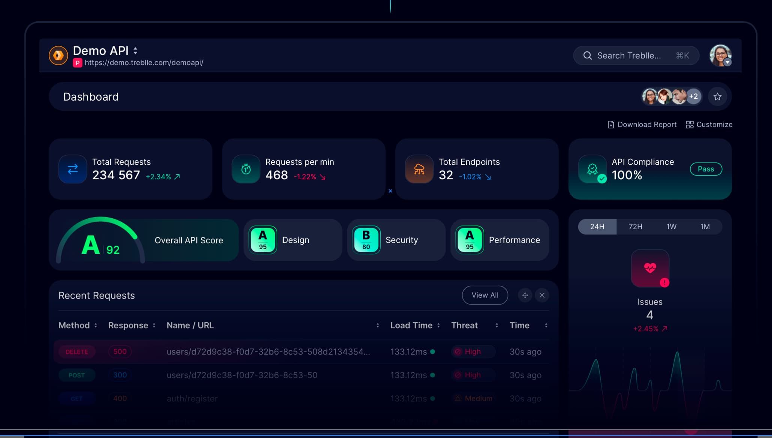
Task: Click the Pass compliance button
Action: pyautogui.click(x=706, y=169)
